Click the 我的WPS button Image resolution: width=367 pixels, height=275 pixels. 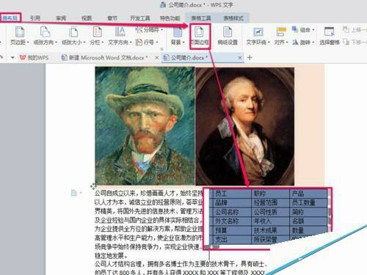[x=34, y=58]
